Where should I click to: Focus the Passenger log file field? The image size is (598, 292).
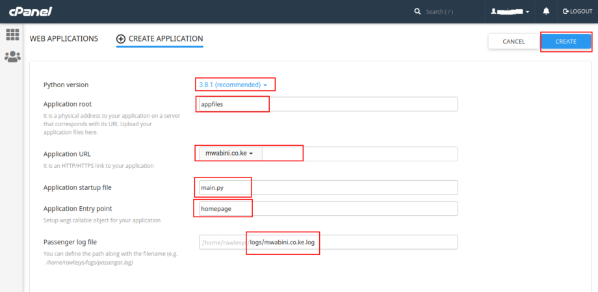[x=351, y=243]
